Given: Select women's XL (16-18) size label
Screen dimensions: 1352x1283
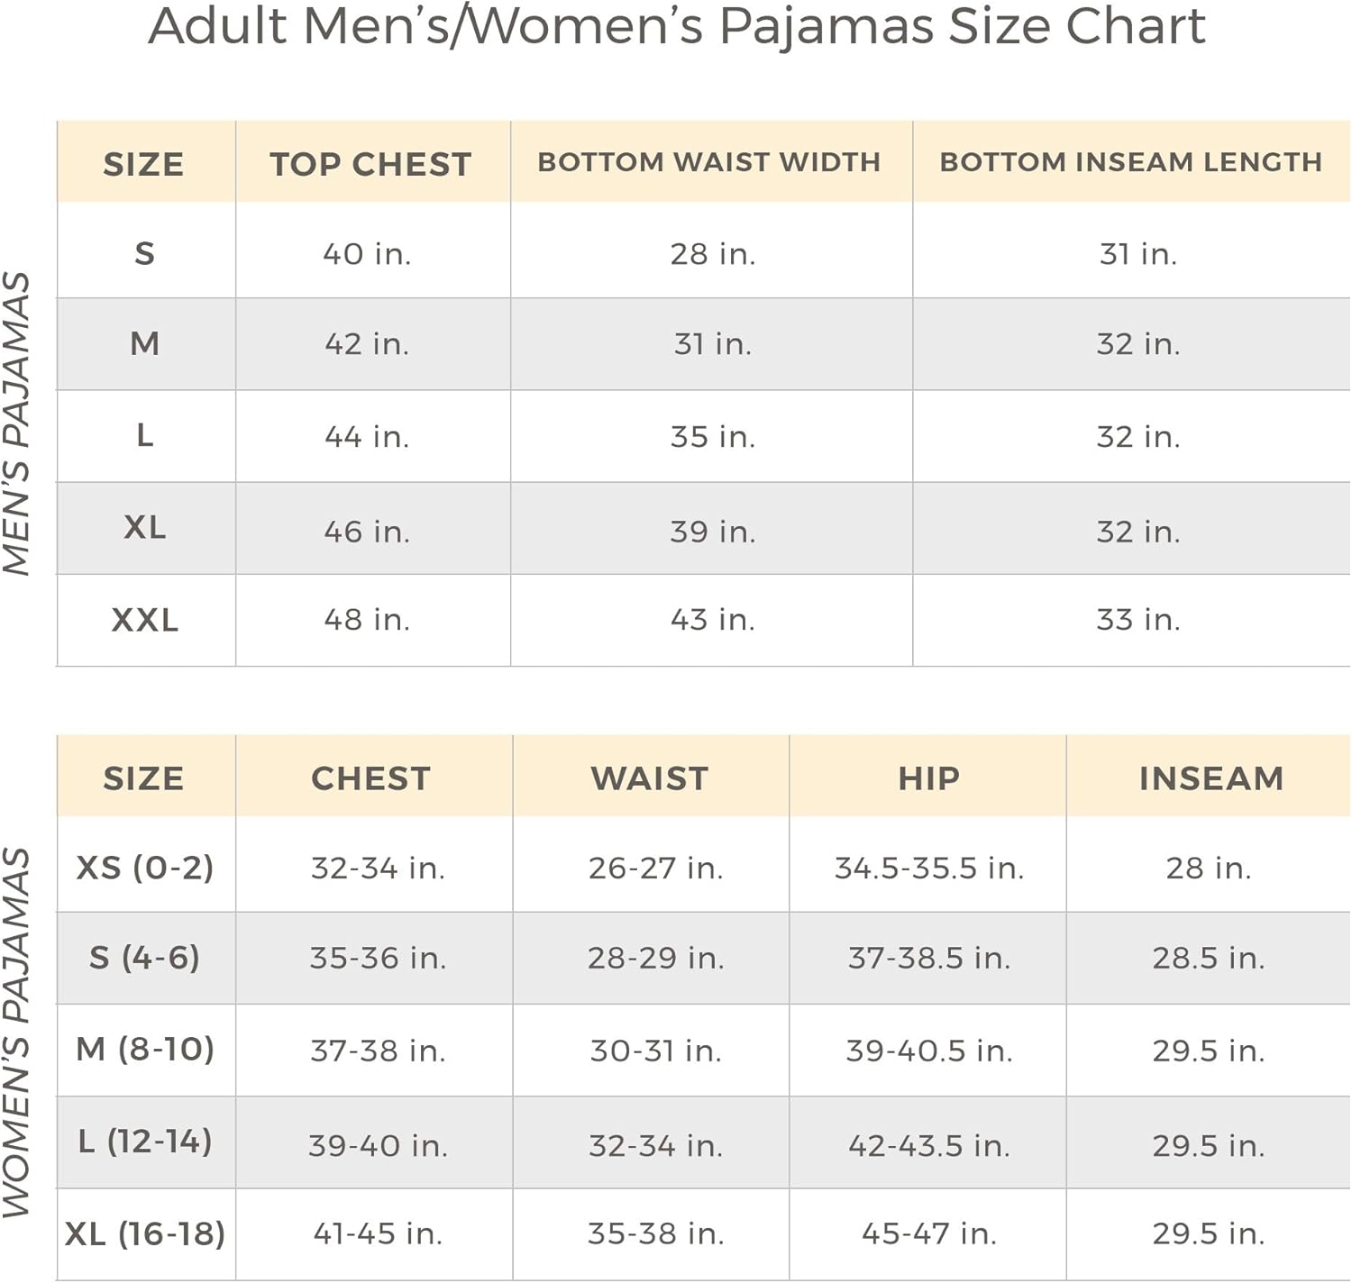Looking at the screenshot, I should (x=145, y=1233).
